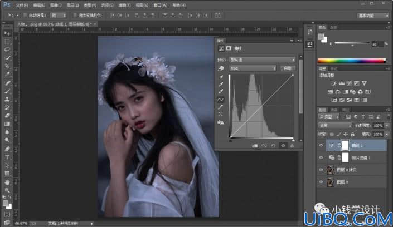
Task: Click the foreground color swatch in toolbox
Action: [x=5, y=203]
